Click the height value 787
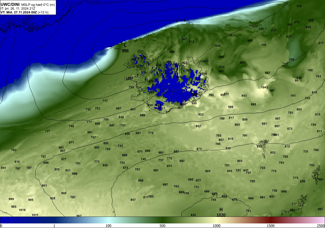The height and width of the screenshot is (228, 325). [73, 198]
